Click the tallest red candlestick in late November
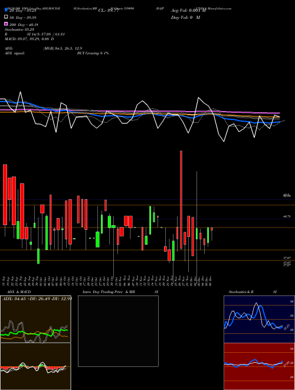Image resolution: width=295 pixels, height=390 pixels. tap(181, 200)
